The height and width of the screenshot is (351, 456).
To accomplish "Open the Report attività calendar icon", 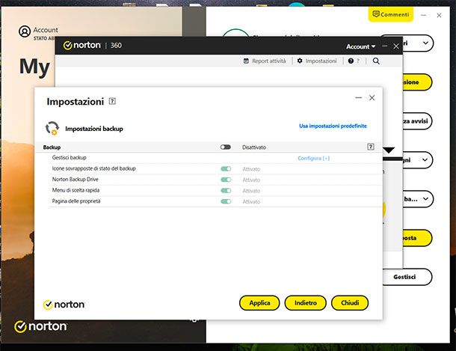I will pyautogui.click(x=246, y=61).
